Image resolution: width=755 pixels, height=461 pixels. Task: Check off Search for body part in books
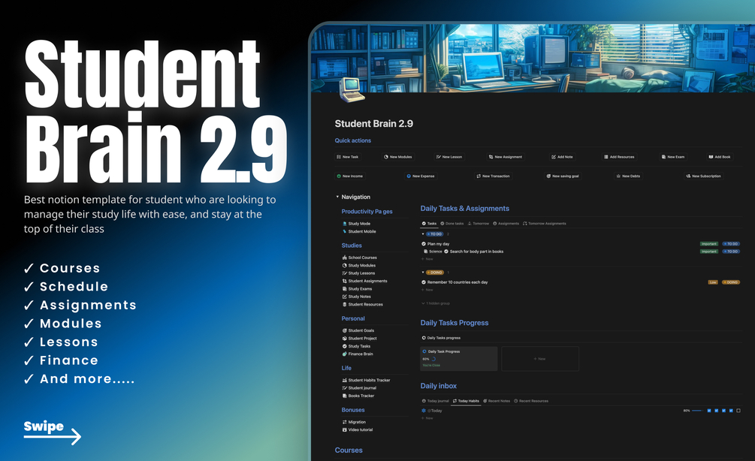click(x=446, y=252)
